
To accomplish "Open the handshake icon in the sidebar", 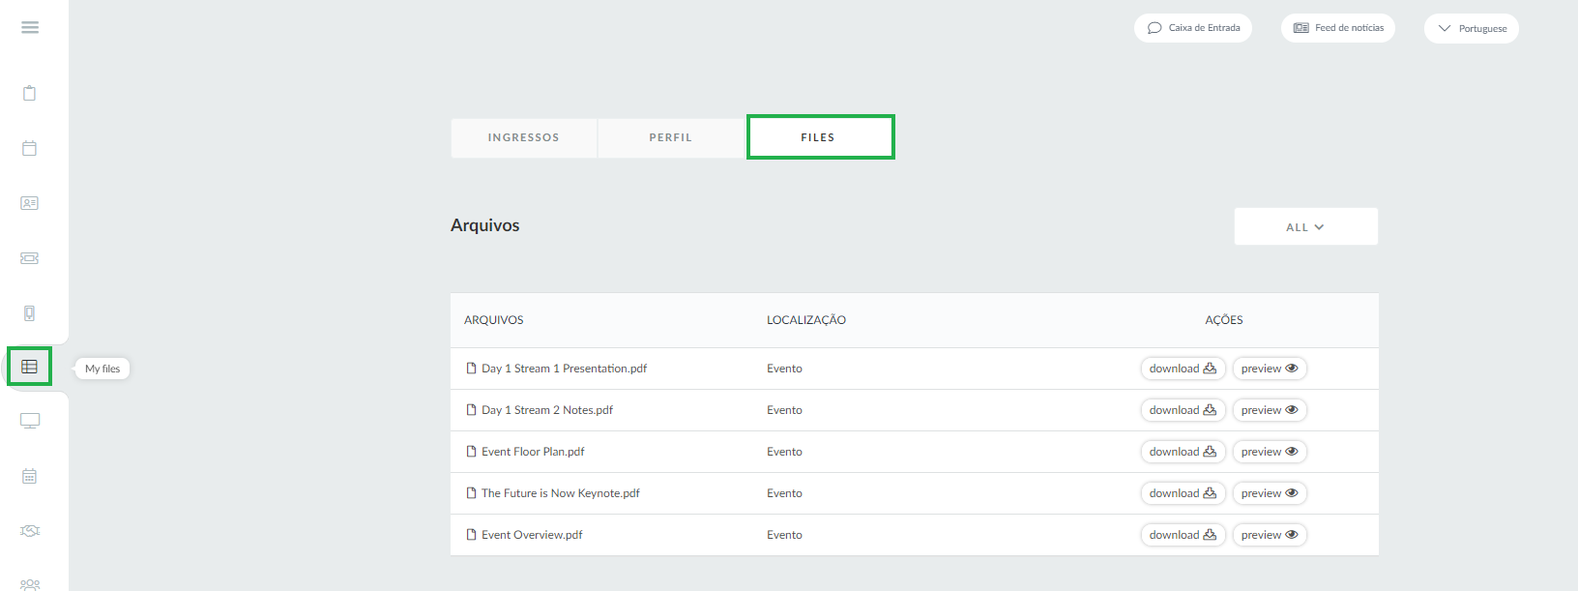I will point(30,530).
